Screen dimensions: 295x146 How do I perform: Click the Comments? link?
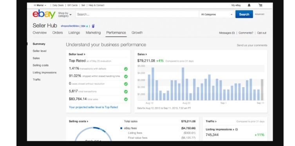[x=246, y=33]
